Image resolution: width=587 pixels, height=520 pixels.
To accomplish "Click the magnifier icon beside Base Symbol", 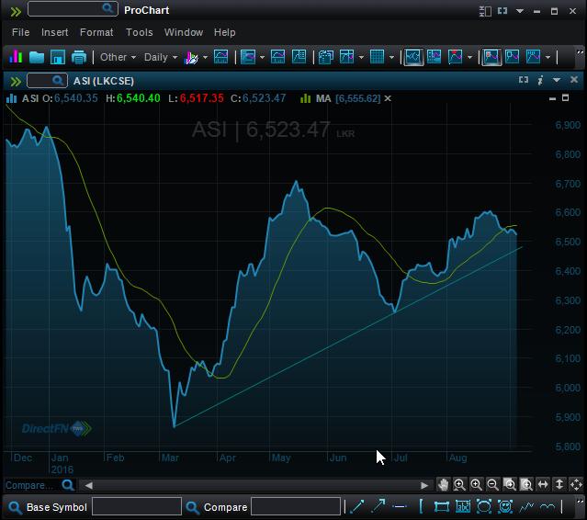I will click(x=15, y=508).
